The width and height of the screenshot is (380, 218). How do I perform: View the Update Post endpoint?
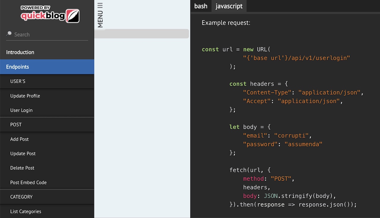pos(23,153)
